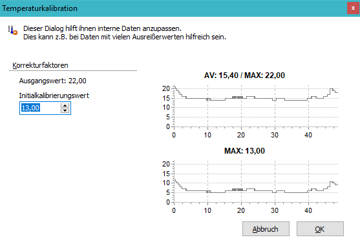Click the MAX: 13,00 chart title
Screen dimensions: 360x242
(244, 151)
